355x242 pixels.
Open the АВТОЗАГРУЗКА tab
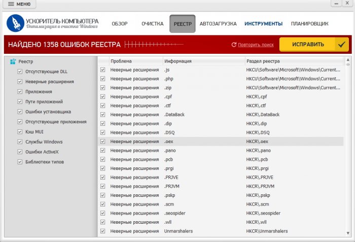coord(218,24)
